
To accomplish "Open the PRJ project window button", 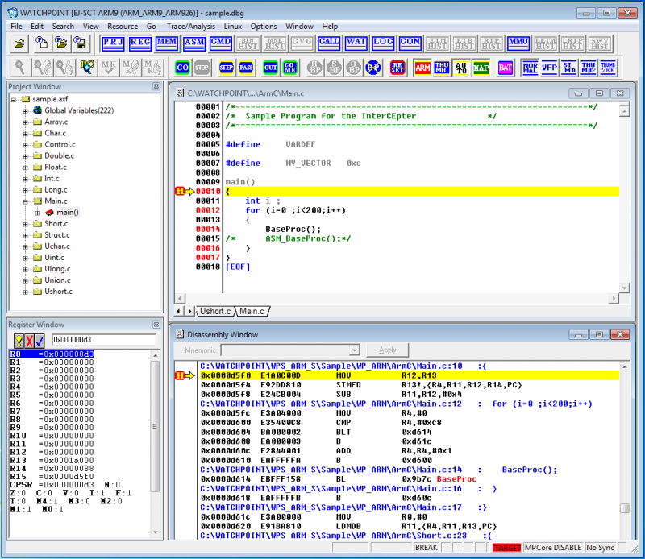I will point(113,43).
